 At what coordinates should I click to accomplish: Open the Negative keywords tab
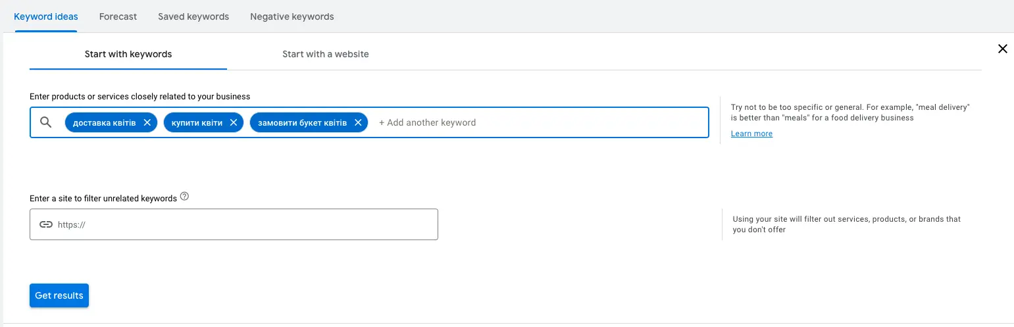pos(292,16)
